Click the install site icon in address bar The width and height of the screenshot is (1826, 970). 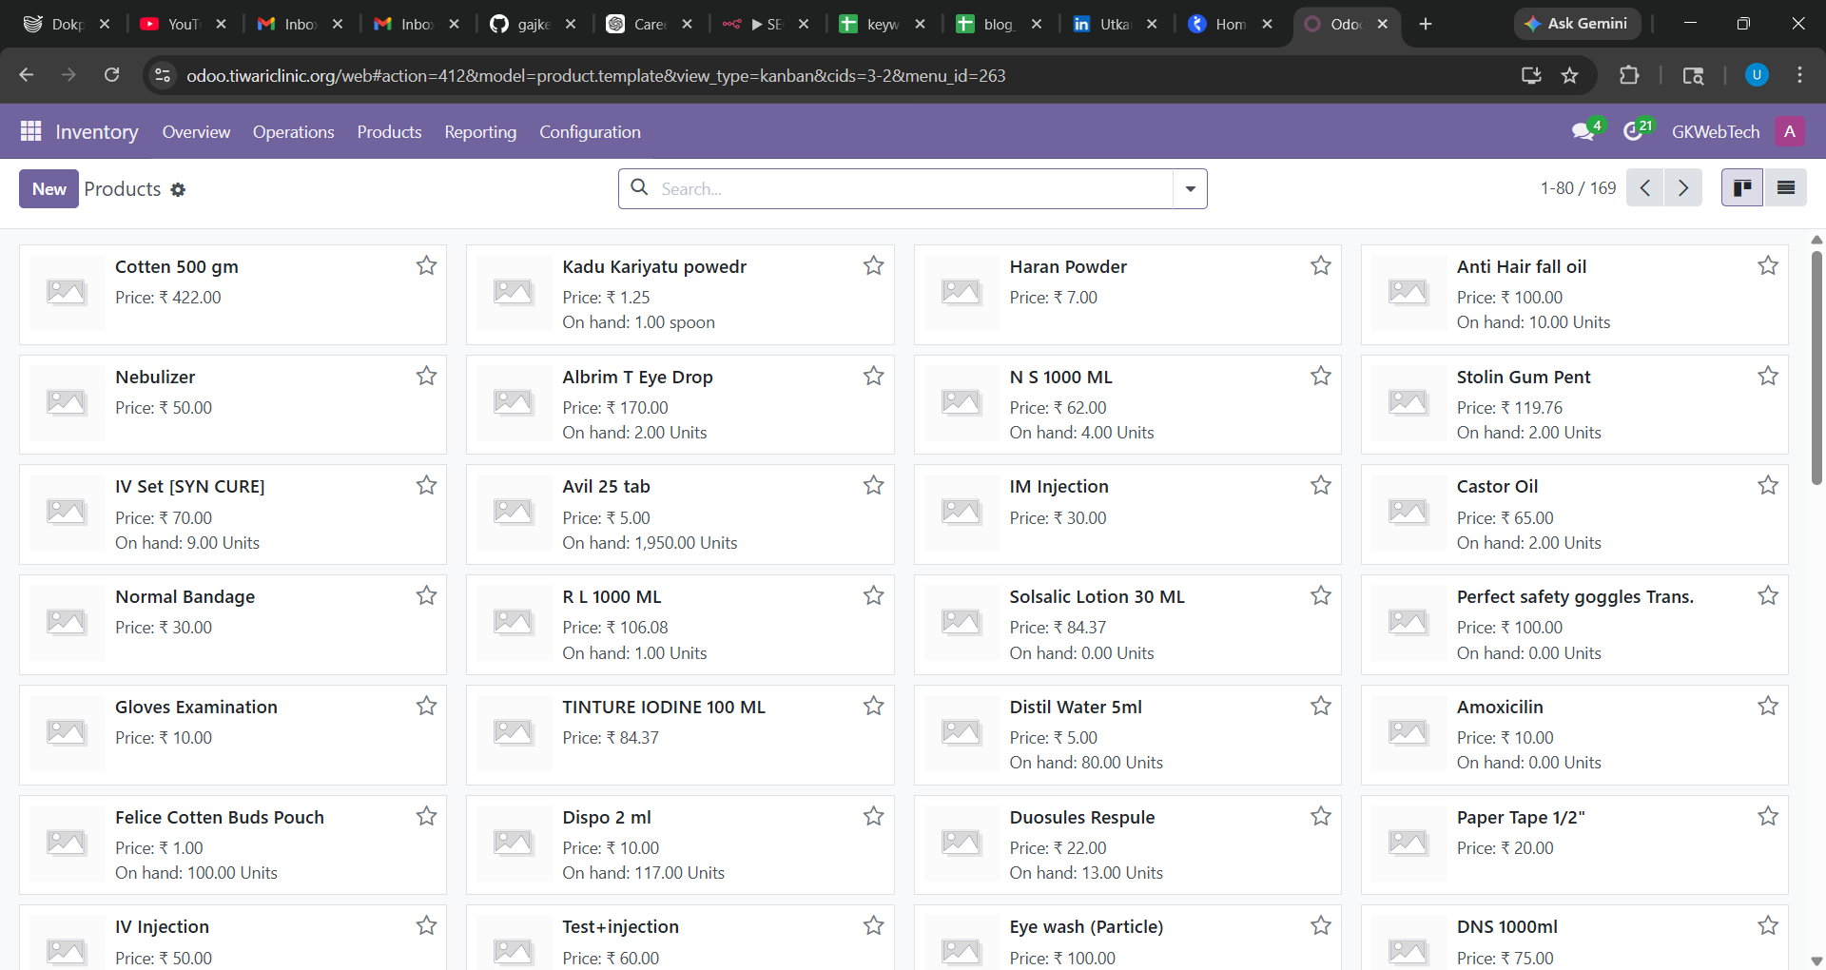[x=1531, y=75]
